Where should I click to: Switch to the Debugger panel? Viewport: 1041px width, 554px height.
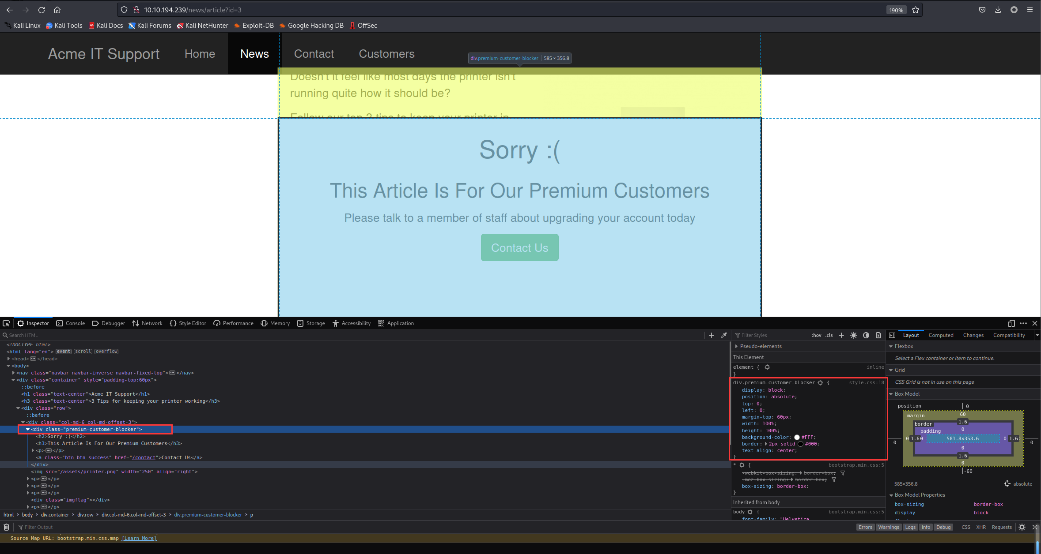(112, 323)
